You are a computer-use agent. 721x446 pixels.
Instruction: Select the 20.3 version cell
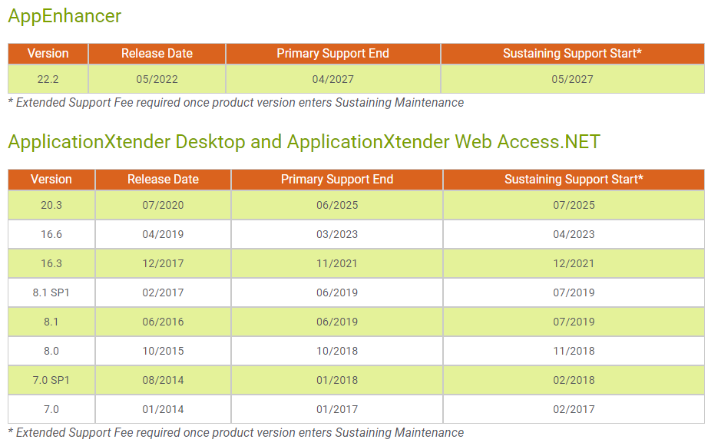tap(51, 205)
